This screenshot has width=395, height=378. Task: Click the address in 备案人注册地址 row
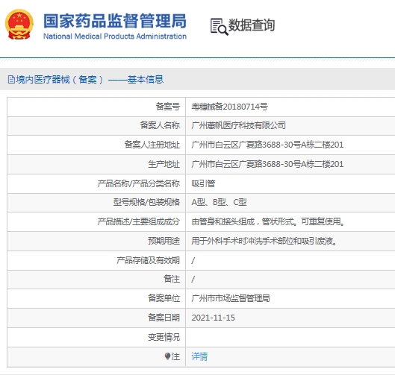267,145
